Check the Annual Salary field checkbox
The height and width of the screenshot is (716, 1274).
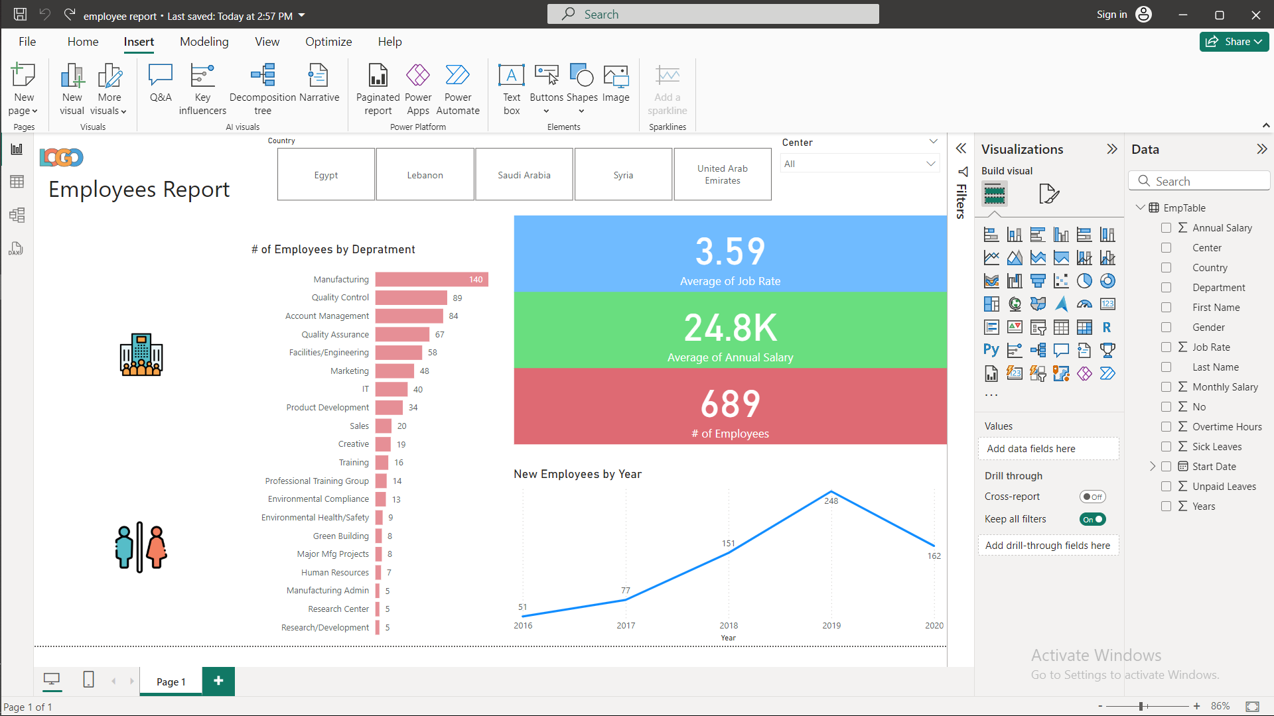pyautogui.click(x=1166, y=228)
